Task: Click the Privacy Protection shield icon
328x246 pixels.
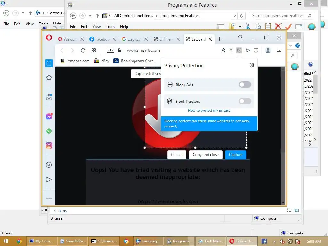Action: pos(239,50)
